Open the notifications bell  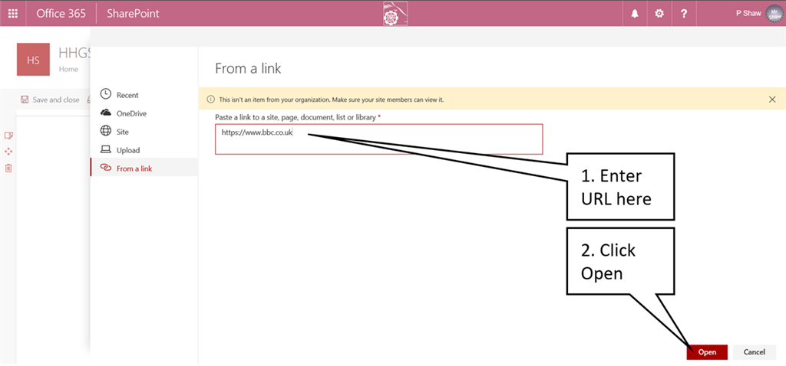tap(635, 14)
